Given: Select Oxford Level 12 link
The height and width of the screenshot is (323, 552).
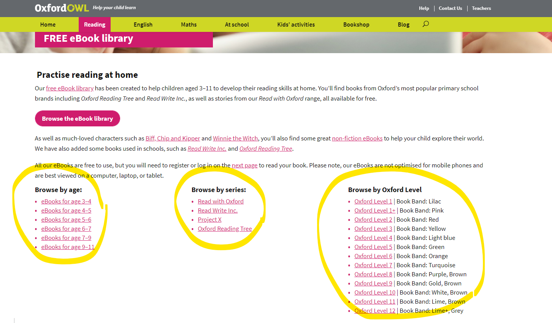Looking at the screenshot, I should (x=375, y=310).
